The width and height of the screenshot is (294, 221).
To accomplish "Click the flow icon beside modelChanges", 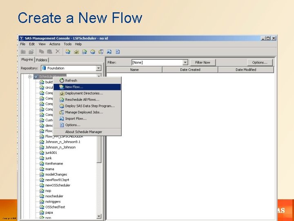I will (42, 174).
